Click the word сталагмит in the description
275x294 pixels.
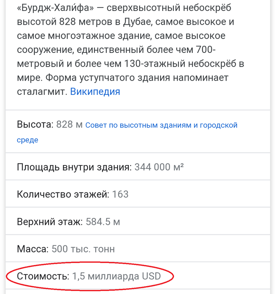click(x=42, y=92)
